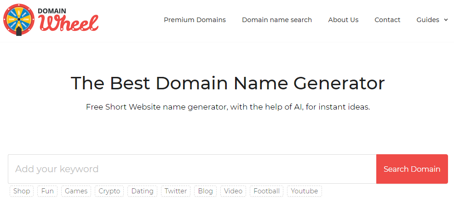This screenshot has width=454, height=221.
Task: Go to Domain name search
Action: click(277, 20)
